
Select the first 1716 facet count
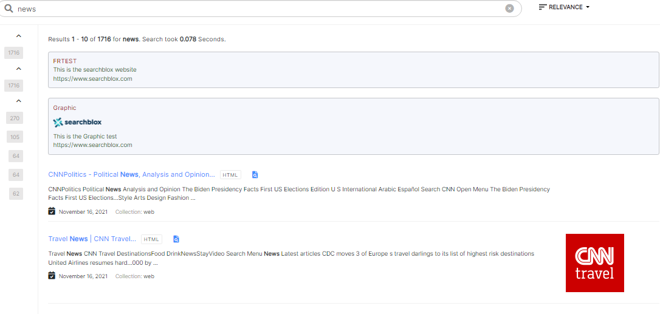click(14, 53)
